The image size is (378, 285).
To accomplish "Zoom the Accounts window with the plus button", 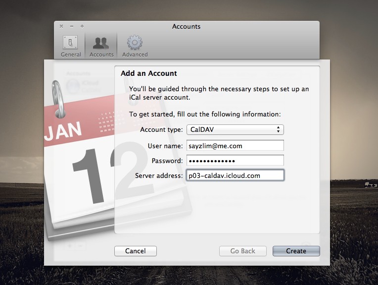I will tap(82, 26).
